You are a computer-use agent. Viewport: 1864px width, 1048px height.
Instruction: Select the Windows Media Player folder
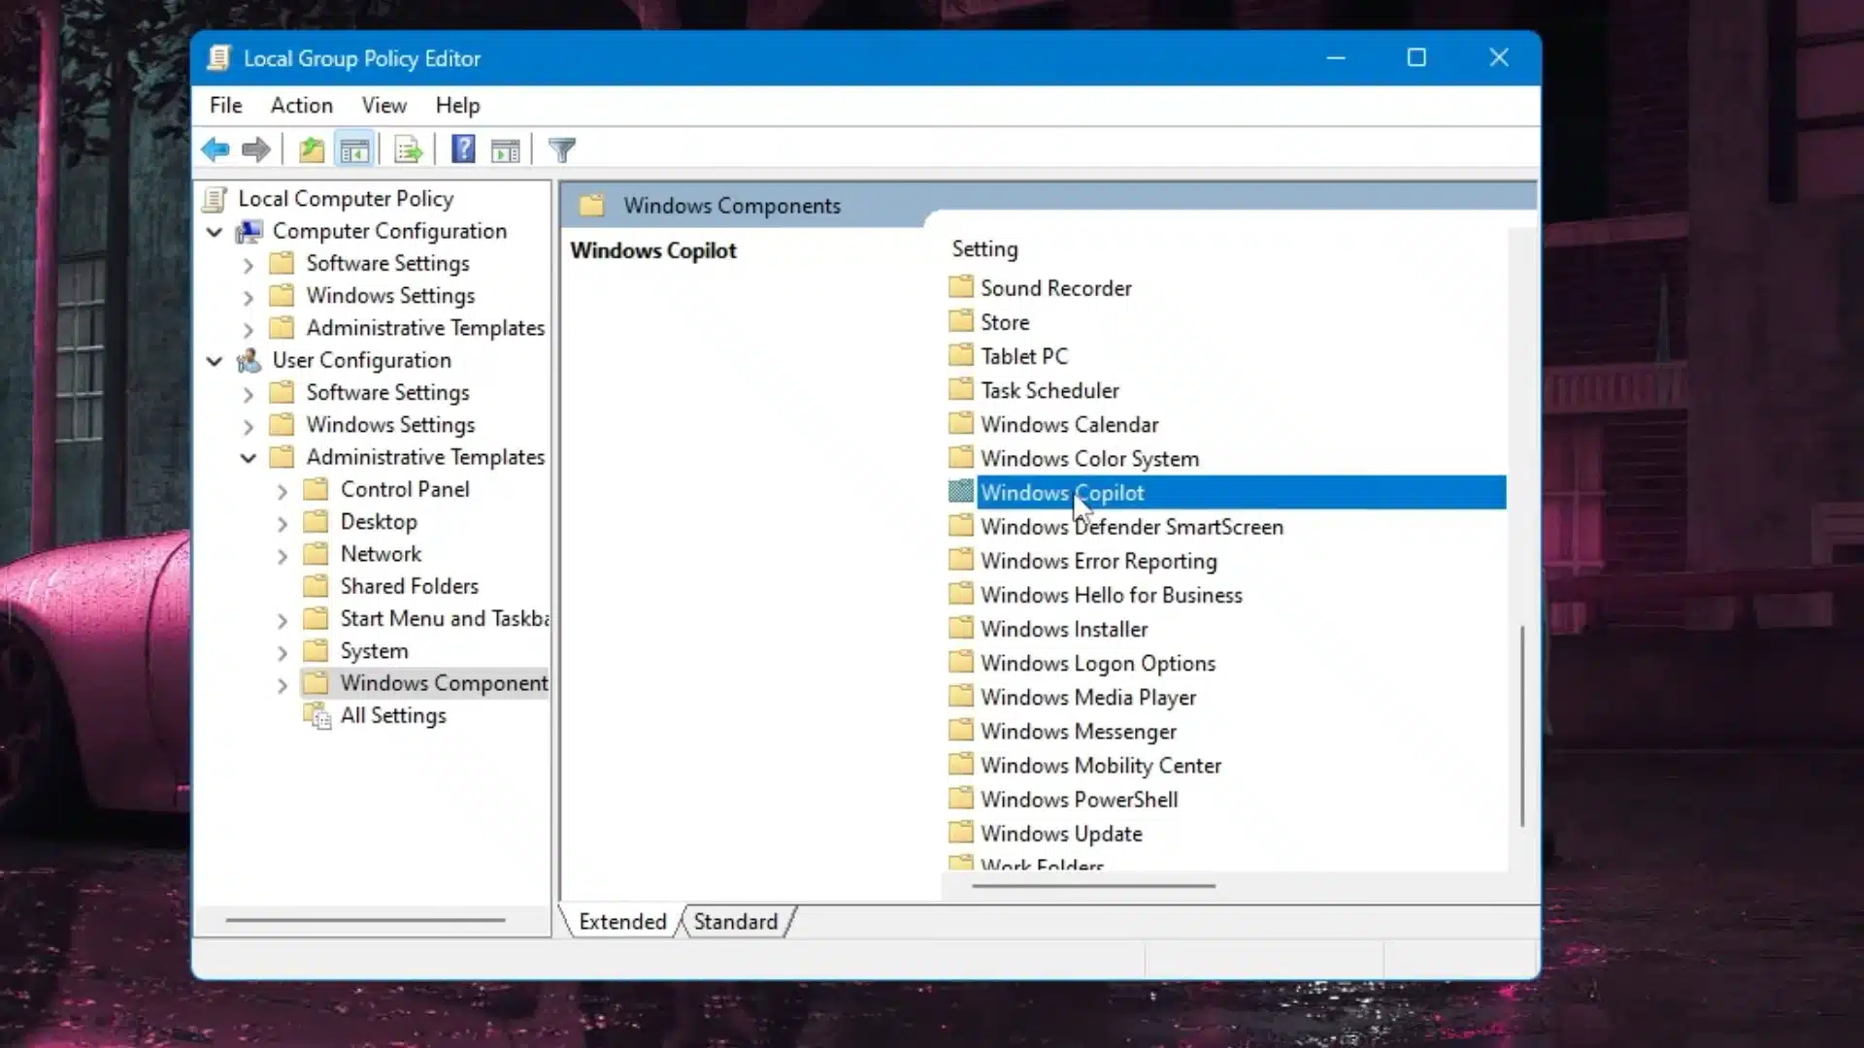pos(1087,698)
